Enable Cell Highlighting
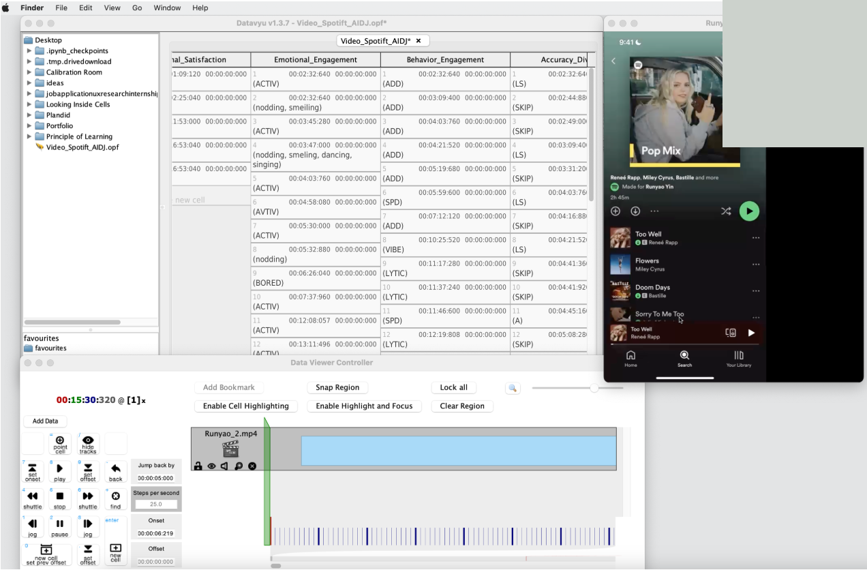This screenshot has width=867, height=570. [x=246, y=406]
